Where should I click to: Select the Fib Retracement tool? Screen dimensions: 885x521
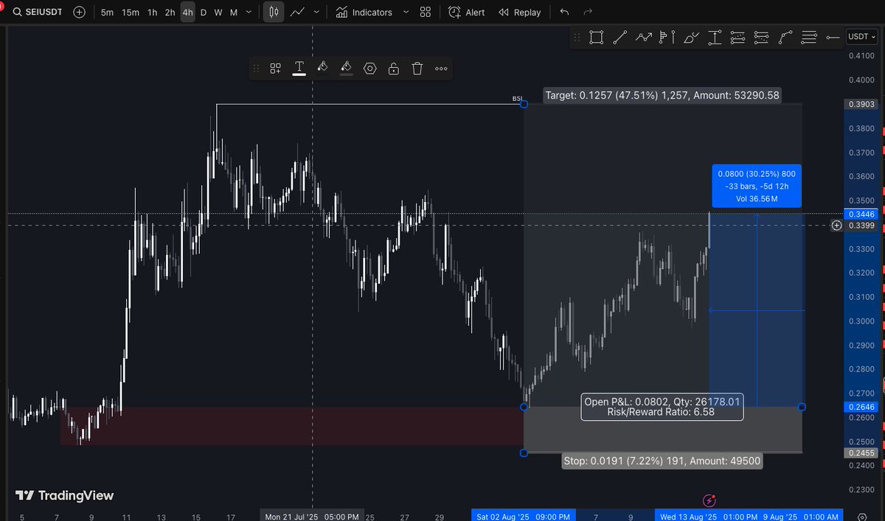click(x=809, y=38)
